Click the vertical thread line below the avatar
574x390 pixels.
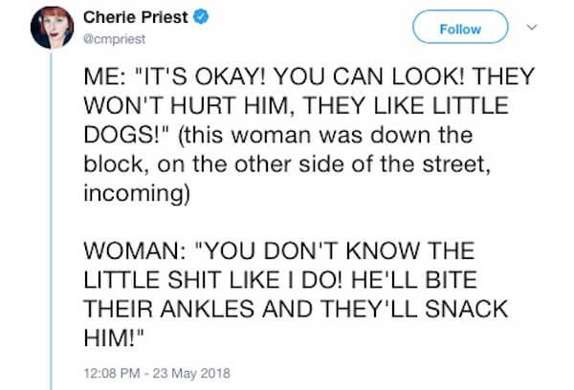[x=51, y=220]
